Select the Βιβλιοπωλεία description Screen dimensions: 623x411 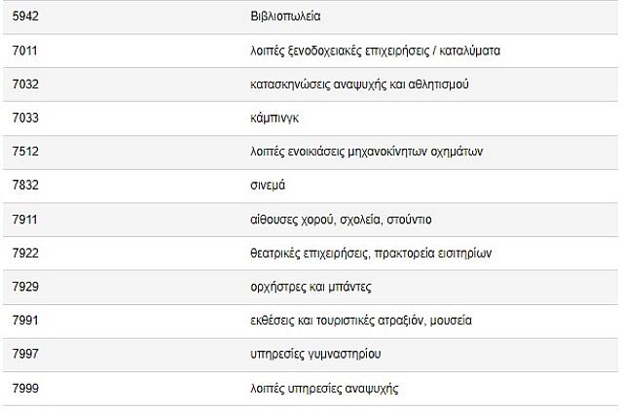pyautogui.click(x=285, y=16)
